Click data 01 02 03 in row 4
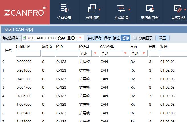Viewport: 187px width, 122px height. (167, 96)
